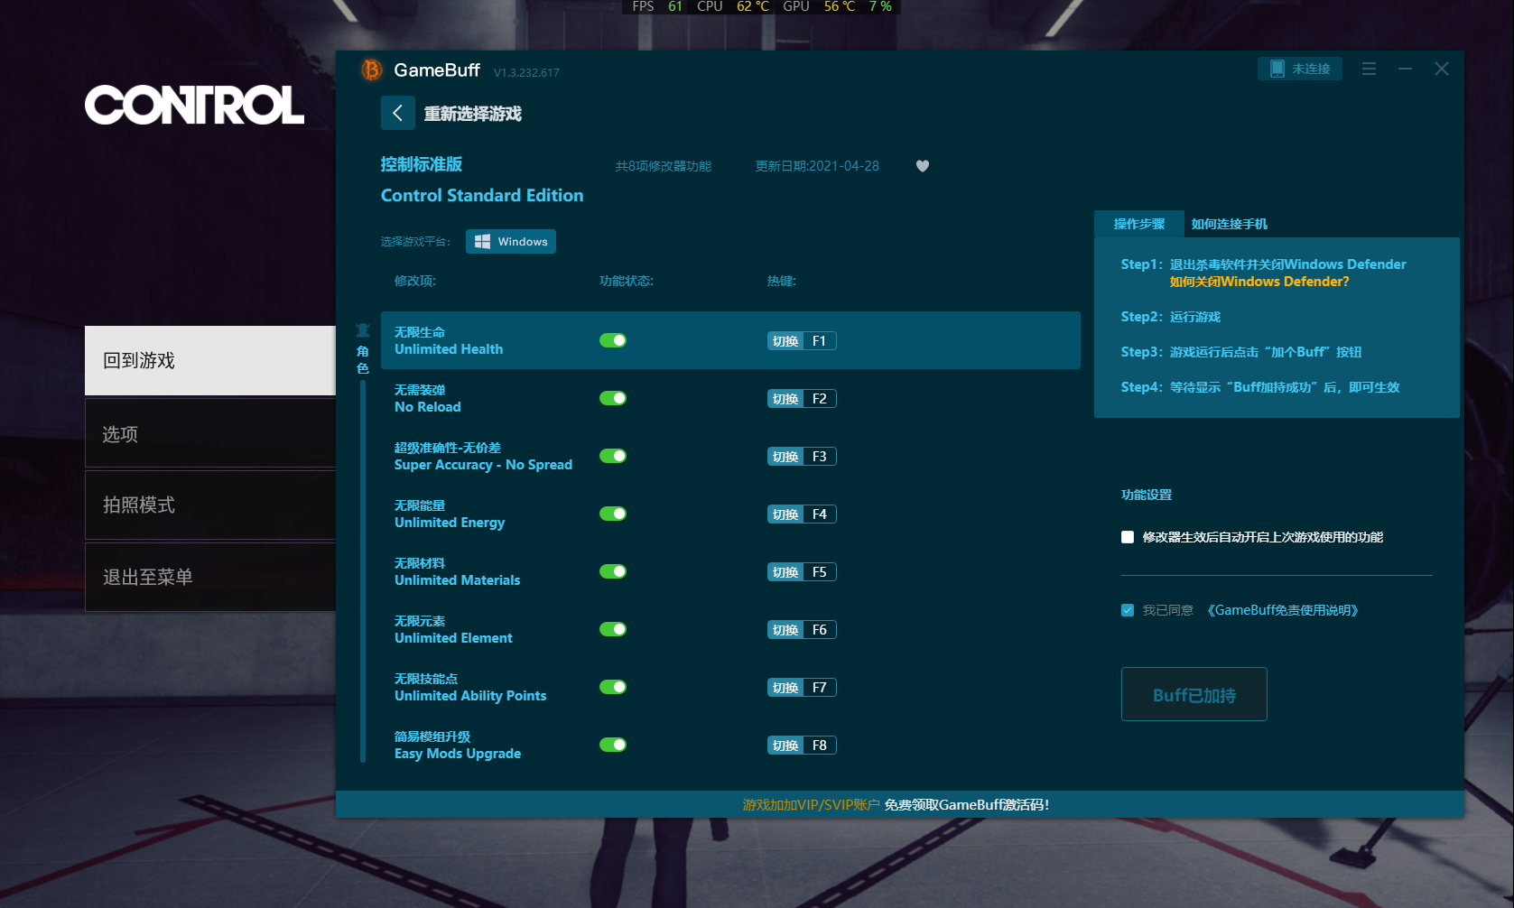Image resolution: width=1514 pixels, height=908 pixels.
Task: Click 切换 hotkey button for F2
Action: [785, 399]
